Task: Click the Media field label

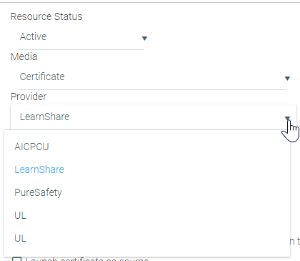Action: tap(24, 56)
